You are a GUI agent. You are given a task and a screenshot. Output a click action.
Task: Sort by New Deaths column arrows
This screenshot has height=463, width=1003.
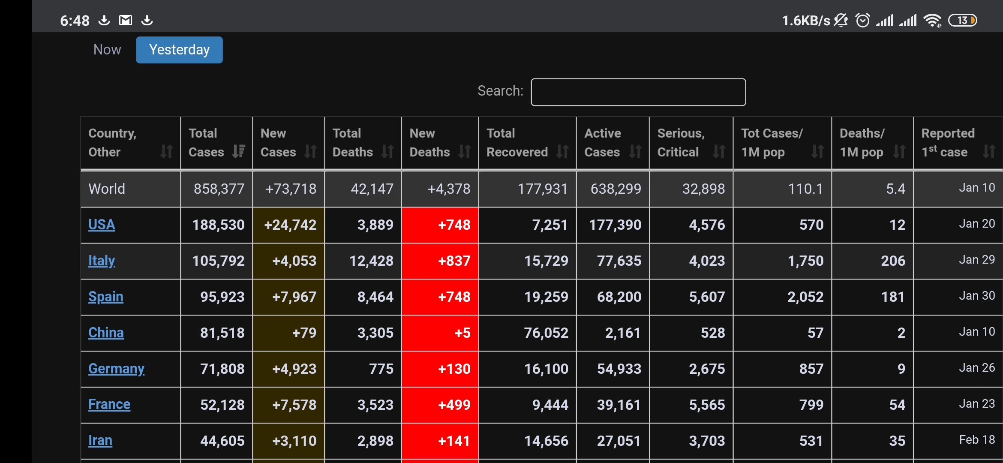click(x=465, y=151)
